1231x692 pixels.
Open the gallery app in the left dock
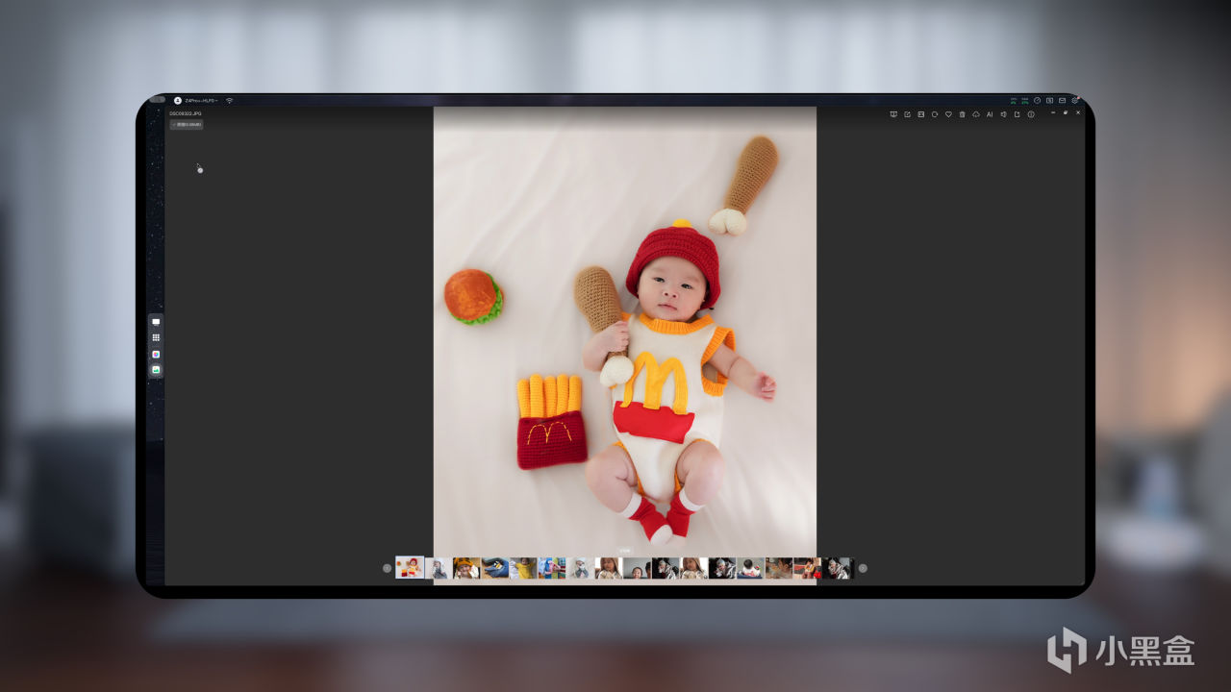click(156, 369)
